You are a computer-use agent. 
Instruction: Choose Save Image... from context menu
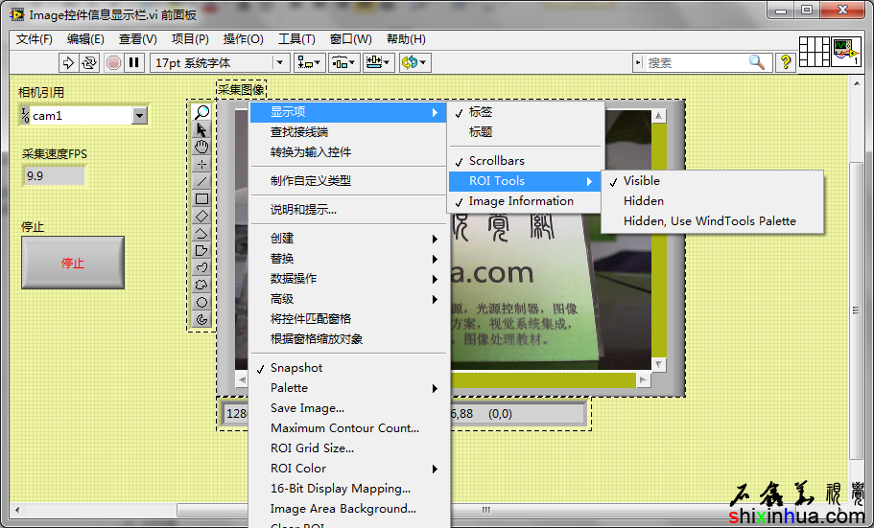307,408
